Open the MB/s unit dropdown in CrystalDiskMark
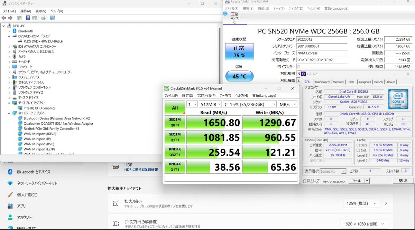Screen dimensions: 415x230 point(287,104)
